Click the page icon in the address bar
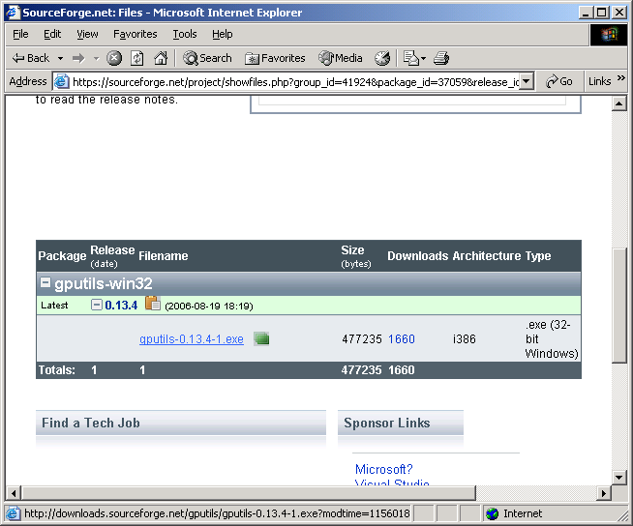 click(x=61, y=81)
